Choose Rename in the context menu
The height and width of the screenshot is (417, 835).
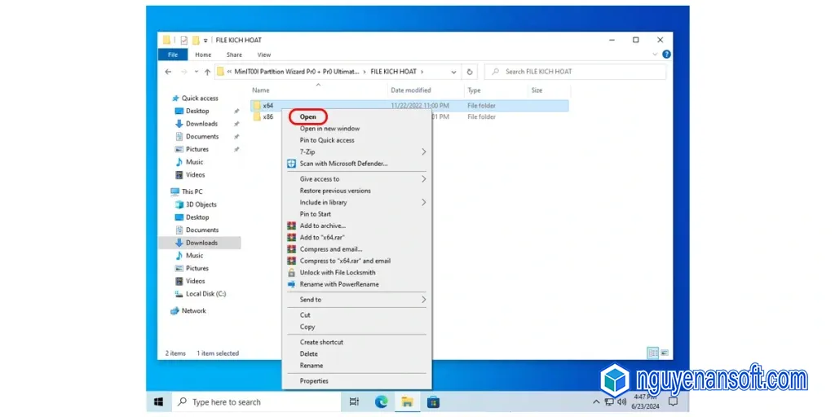(x=311, y=366)
